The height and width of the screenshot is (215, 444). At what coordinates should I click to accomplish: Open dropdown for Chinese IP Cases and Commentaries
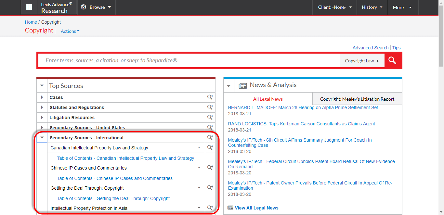199,168
